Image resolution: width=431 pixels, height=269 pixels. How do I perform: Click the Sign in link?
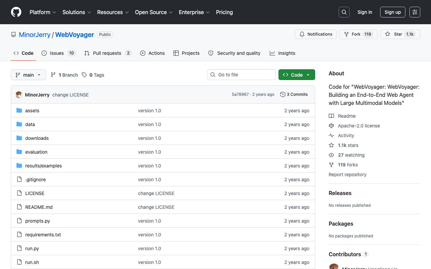point(365,12)
